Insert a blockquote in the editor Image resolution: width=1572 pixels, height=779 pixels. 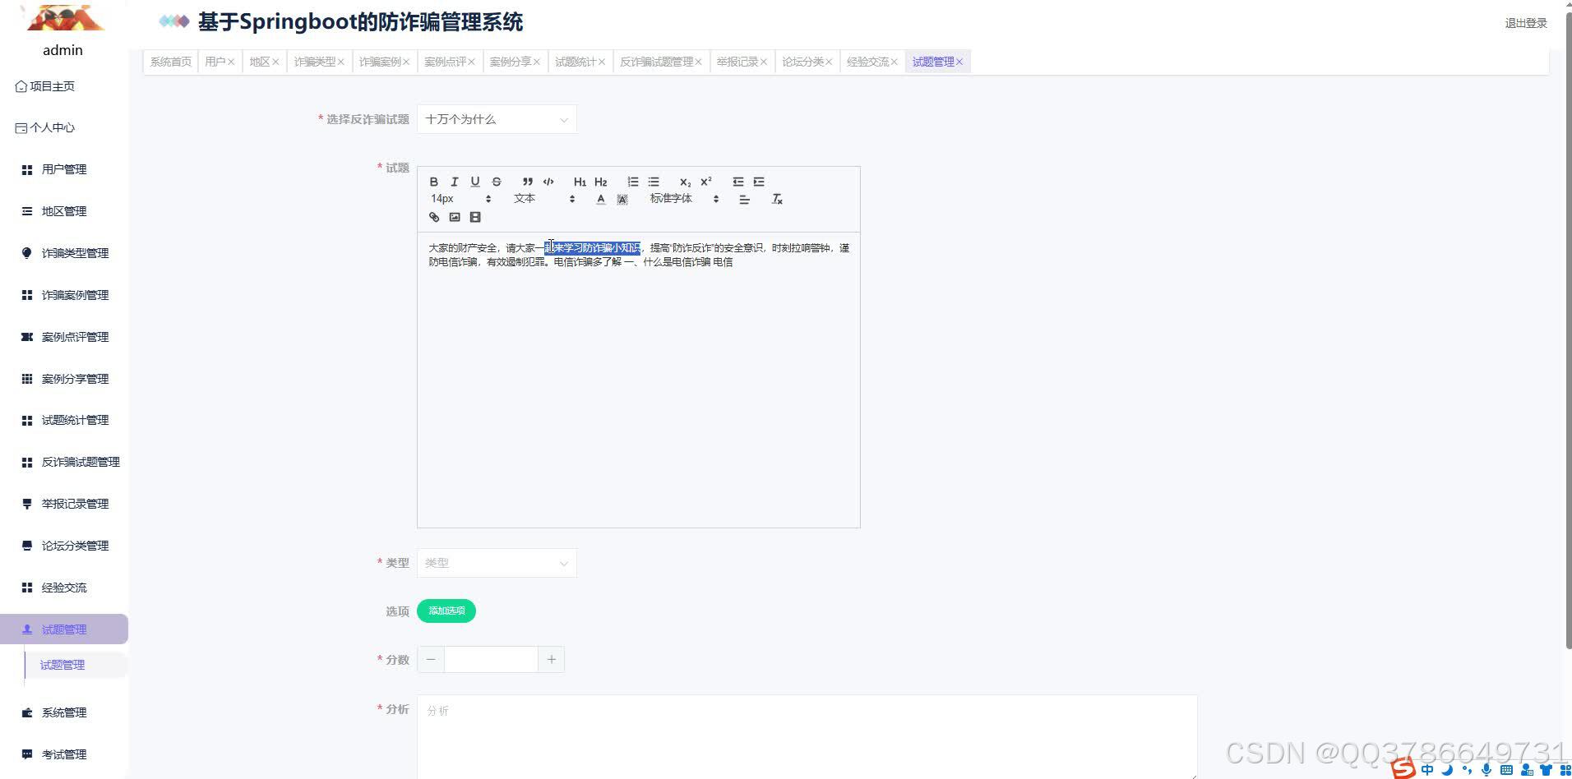click(x=528, y=182)
